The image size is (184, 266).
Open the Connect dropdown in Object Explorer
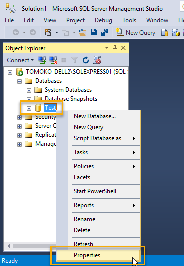20,60
